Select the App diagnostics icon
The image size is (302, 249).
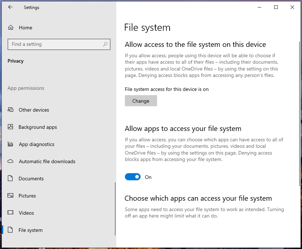(x=10, y=144)
